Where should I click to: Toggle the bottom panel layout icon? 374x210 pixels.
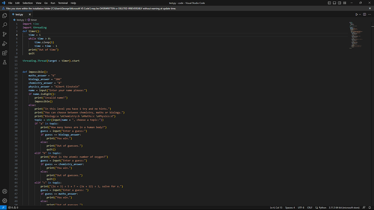pos(335,3)
